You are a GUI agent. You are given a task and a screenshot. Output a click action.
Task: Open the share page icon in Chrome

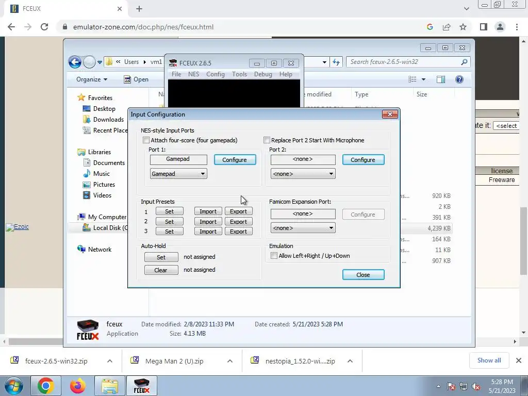coord(447,27)
